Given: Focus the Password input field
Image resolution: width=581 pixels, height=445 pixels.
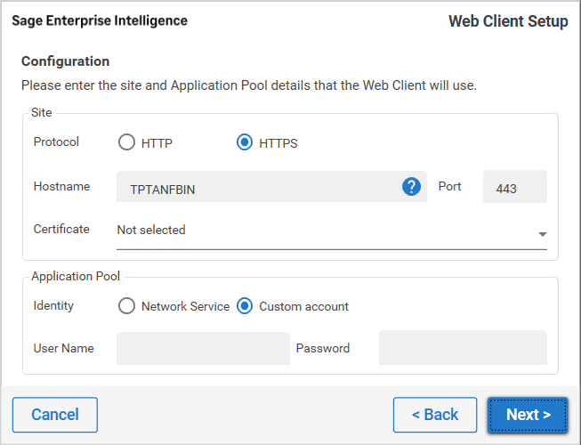Looking at the screenshot, I should coord(463,348).
